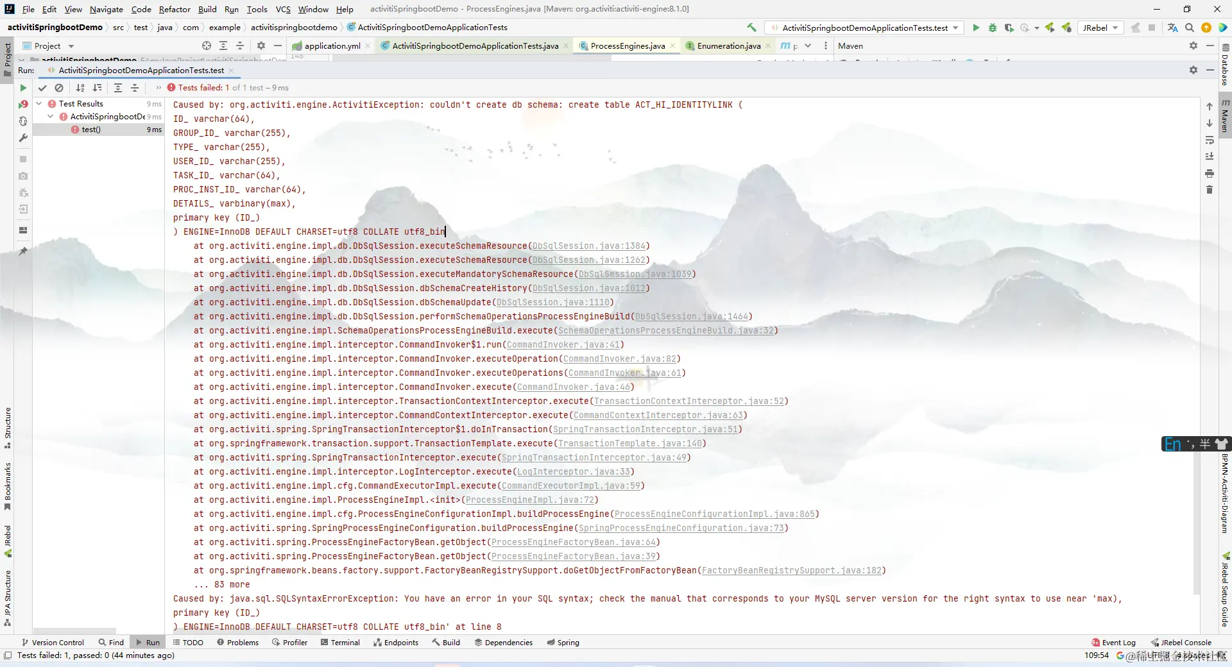
Task: Toggle Show Ignored tests filter
Action: 59,88
